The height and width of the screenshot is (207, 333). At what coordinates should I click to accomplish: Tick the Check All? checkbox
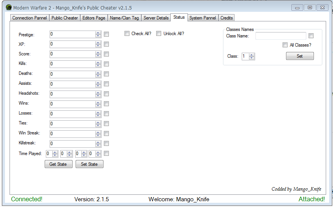tap(127, 34)
